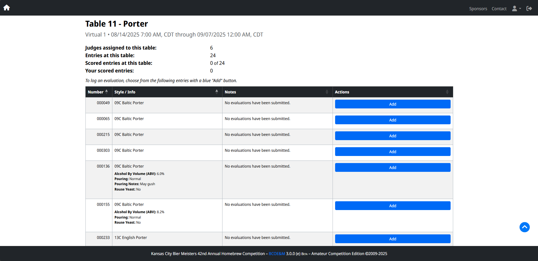Open the BCOE&M link in footer
This screenshot has height=261, width=538.
(x=277, y=254)
